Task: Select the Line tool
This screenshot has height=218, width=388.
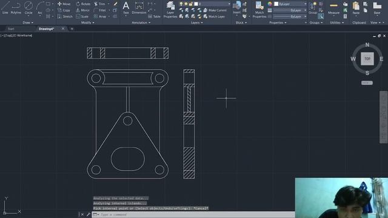Action: click(5, 7)
